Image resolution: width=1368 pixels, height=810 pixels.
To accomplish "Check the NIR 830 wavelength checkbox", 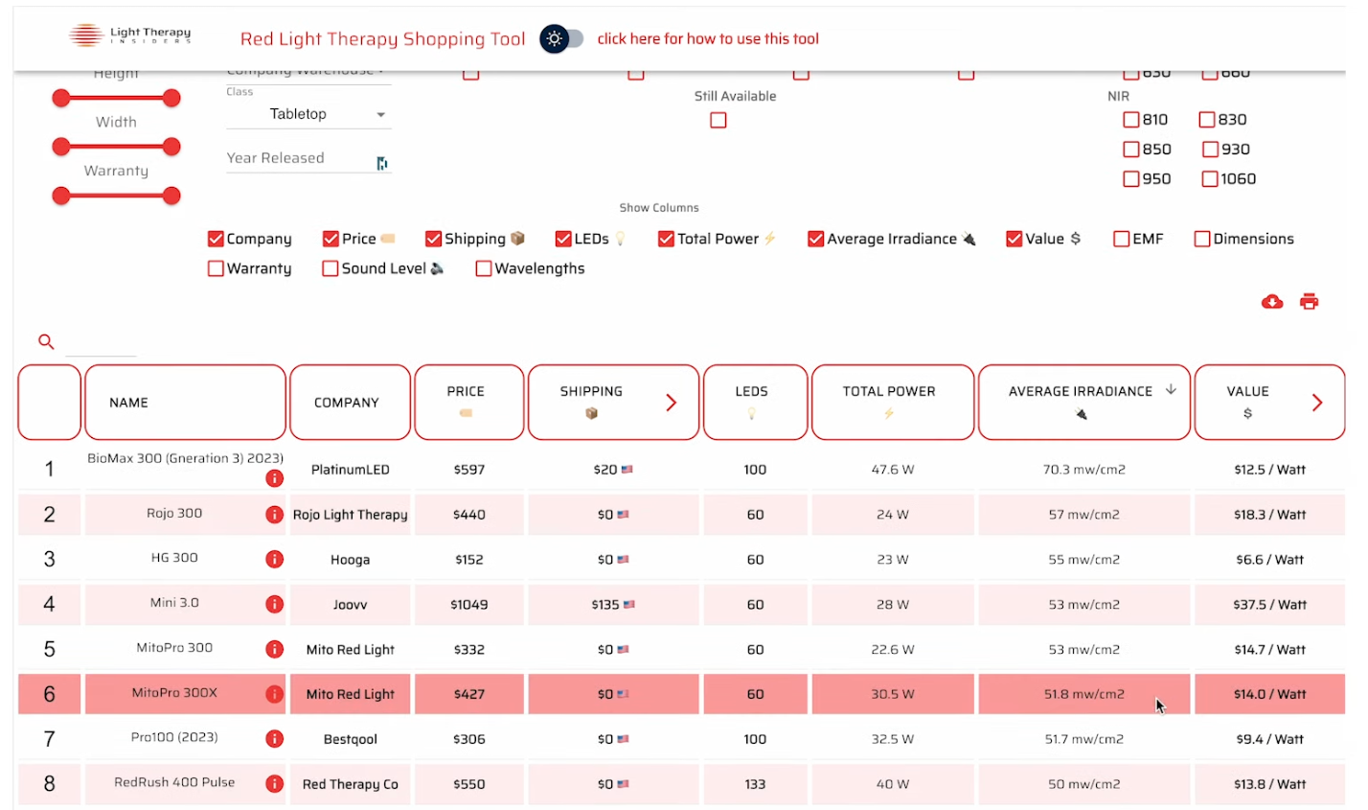I will coord(1207,120).
